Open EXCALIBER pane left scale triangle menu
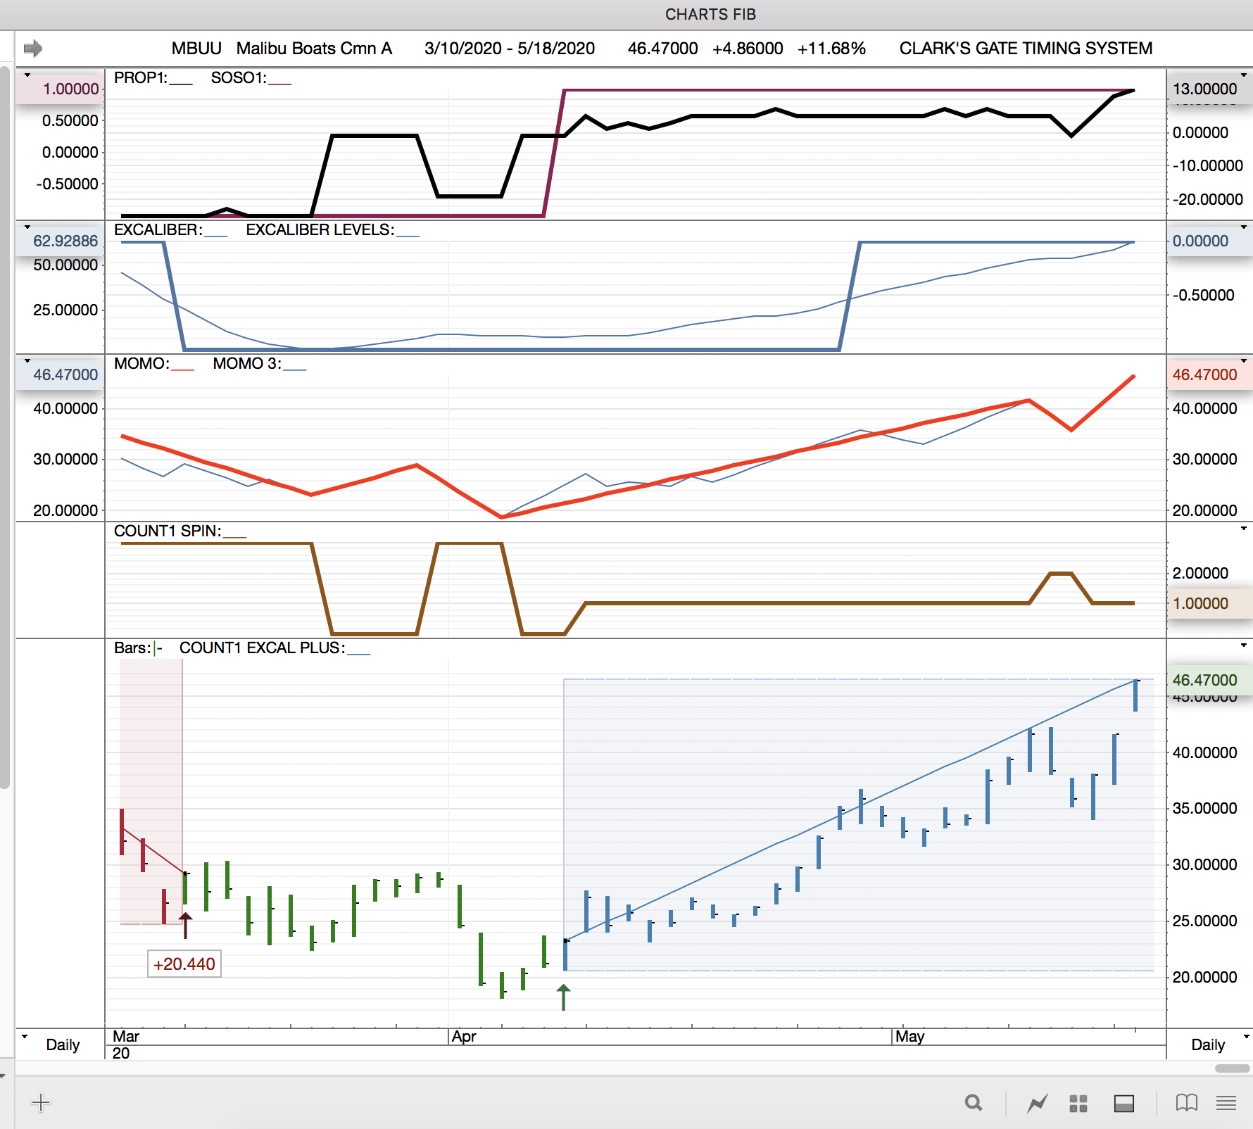The height and width of the screenshot is (1129, 1253). tap(27, 227)
